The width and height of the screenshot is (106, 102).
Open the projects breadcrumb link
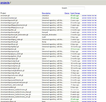[x=5, y=3]
